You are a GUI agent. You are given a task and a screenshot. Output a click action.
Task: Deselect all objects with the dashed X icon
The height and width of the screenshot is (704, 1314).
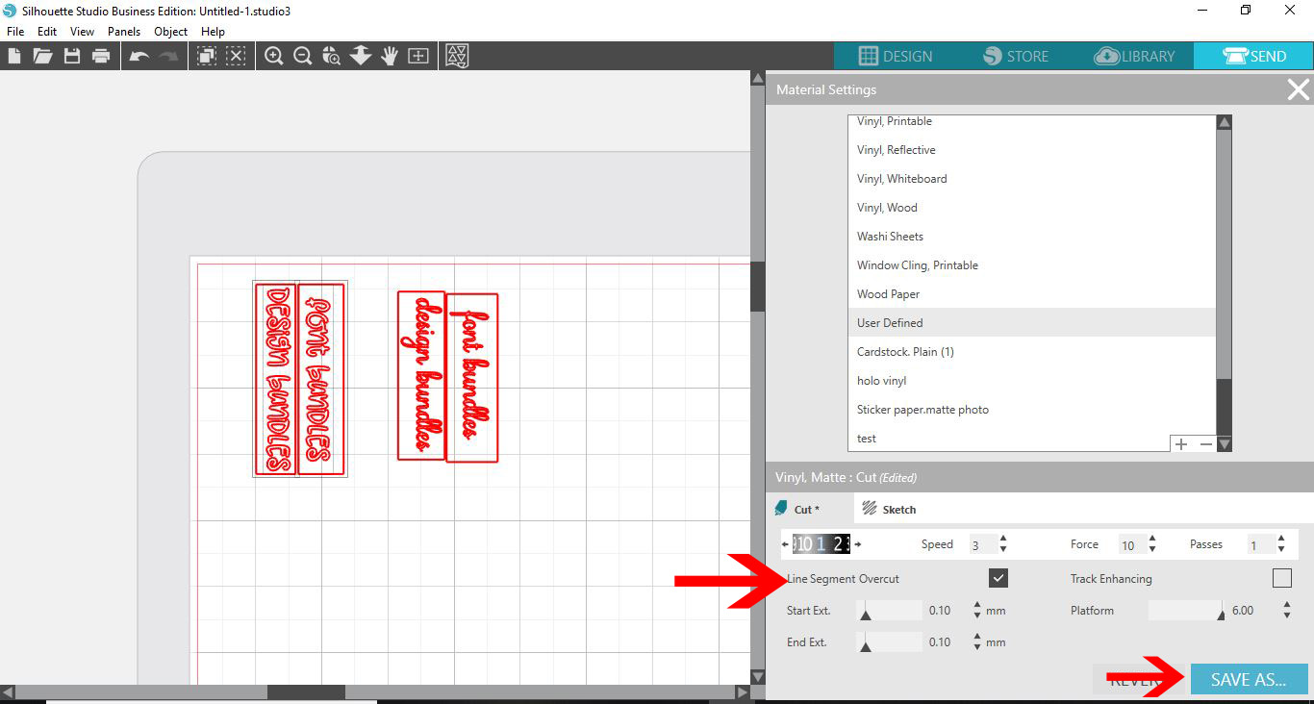pos(236,56)
